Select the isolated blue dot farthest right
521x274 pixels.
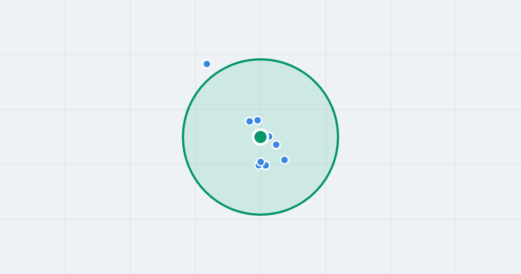click(284, 160)
